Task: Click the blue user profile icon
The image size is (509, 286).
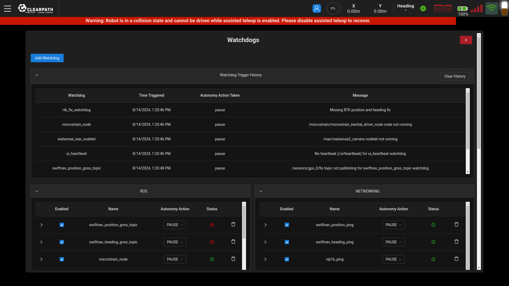Action: point(317,8)
